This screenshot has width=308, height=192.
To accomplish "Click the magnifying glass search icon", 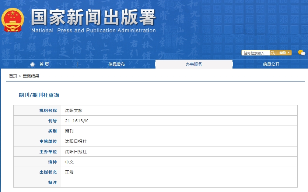I will 273,53.
